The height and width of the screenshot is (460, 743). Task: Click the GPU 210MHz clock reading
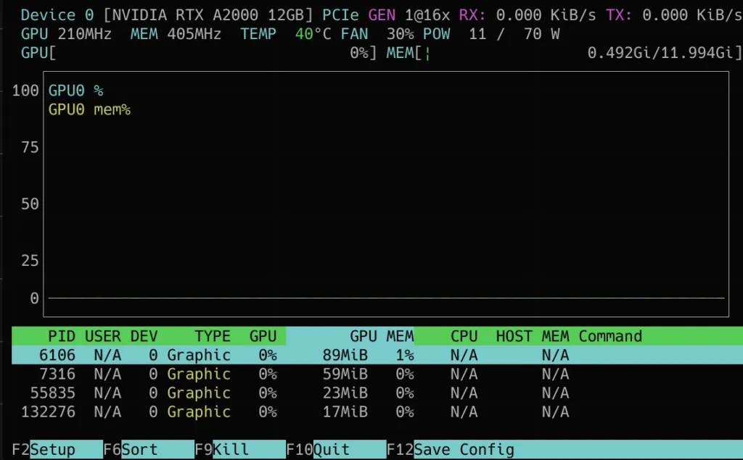click(66, 33)
